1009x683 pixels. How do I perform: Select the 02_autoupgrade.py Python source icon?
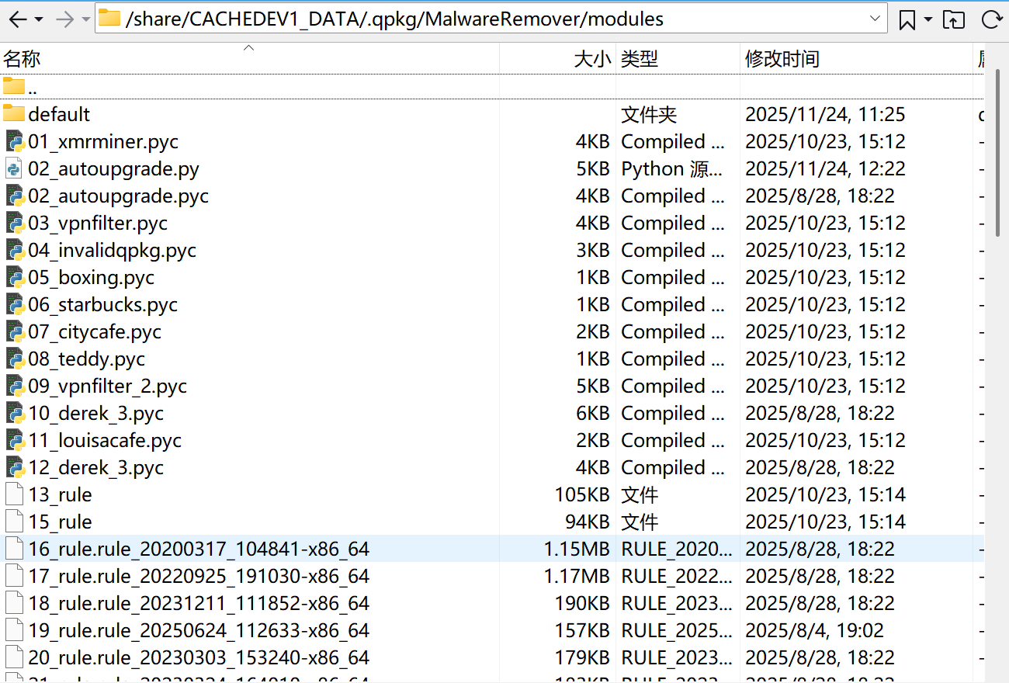14,168
